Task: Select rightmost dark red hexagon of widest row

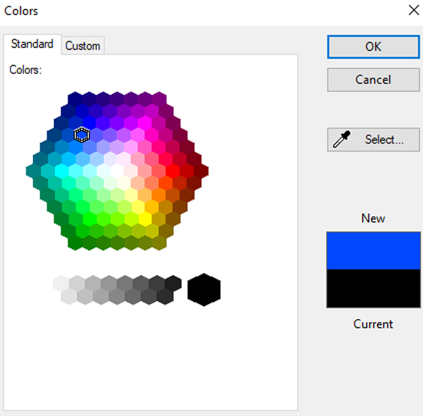Action: pyautogui.click(x=201, y=171)
